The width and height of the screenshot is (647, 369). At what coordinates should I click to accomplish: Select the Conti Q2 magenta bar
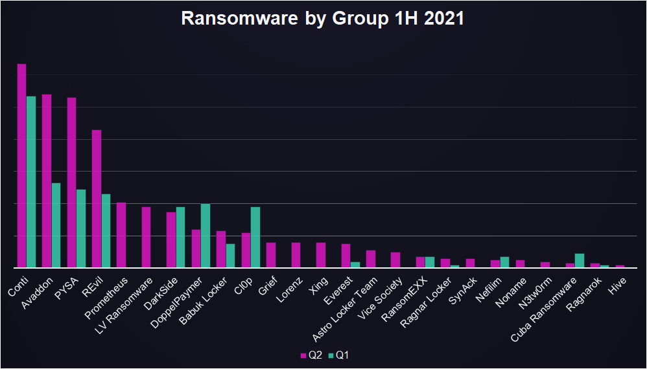coord(21,166)
